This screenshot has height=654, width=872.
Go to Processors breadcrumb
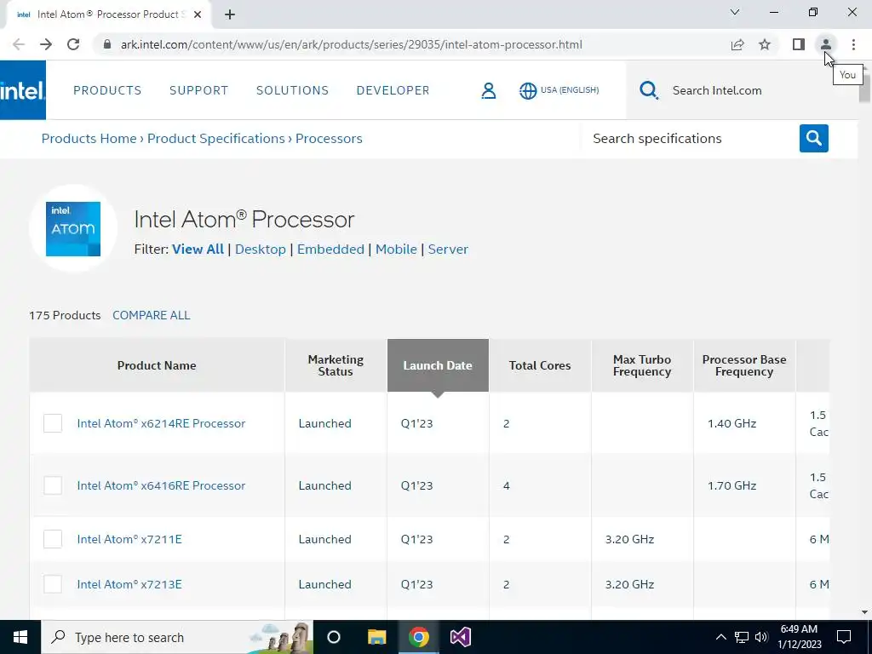click(x=329, y=139)
